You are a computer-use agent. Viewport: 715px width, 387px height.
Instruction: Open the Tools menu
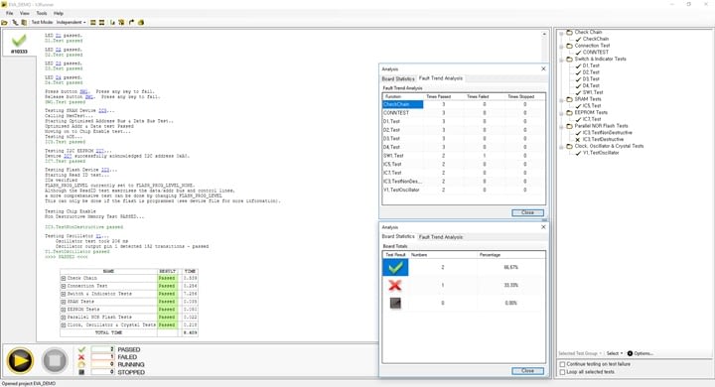pyautogui.click(x=42, y=13)
